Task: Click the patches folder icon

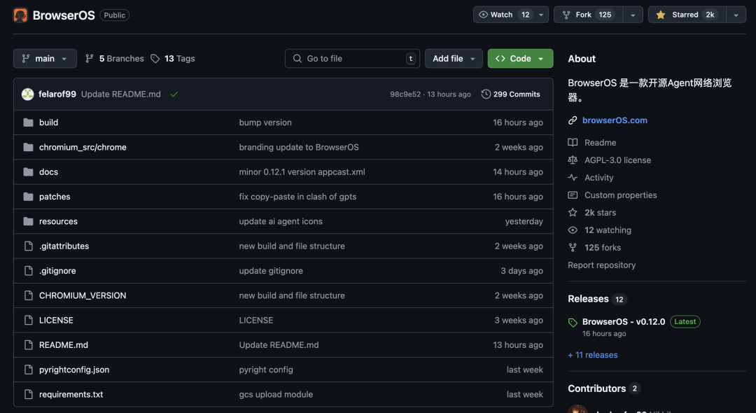Action: click(29, 197)
